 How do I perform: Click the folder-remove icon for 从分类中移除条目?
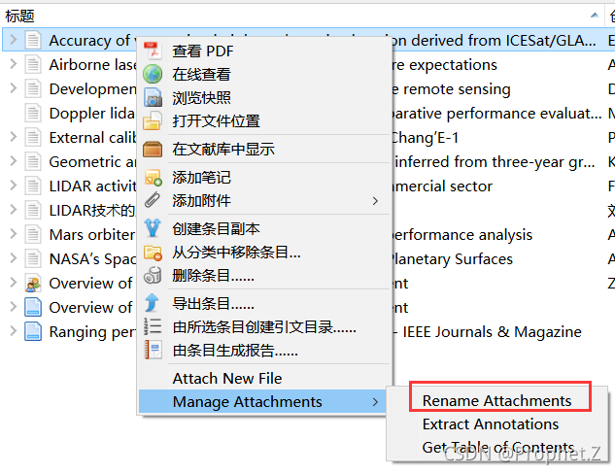pyautogui.click(x=153, y=253)
